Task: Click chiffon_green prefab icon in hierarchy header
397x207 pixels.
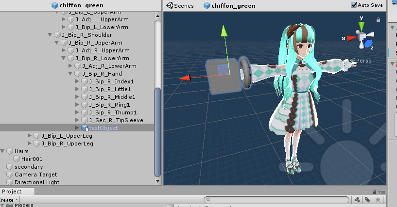Action: (55, 5)
